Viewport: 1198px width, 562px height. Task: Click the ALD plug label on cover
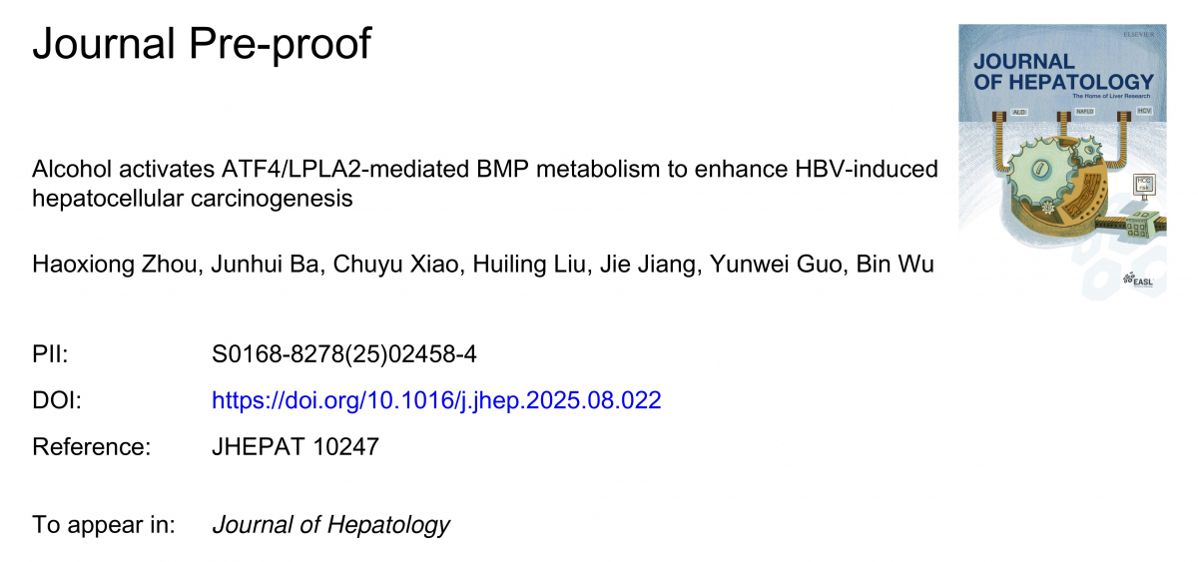1019,112
